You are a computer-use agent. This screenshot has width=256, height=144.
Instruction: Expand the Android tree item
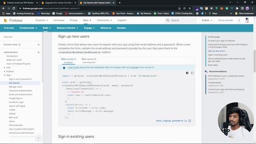(4, 71)
